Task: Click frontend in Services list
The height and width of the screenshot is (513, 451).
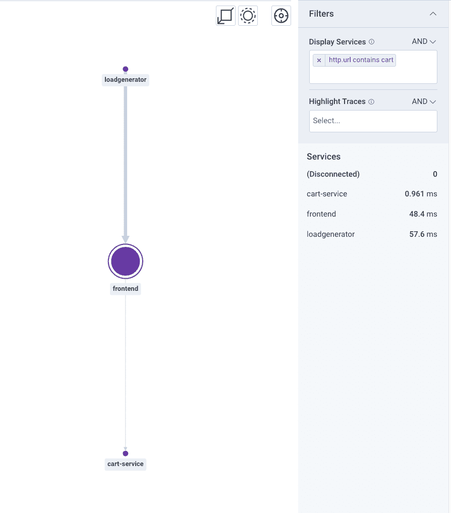Action: pos(321,214)
